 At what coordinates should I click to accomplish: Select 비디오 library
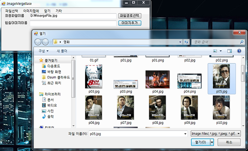(x=52, y=105)
